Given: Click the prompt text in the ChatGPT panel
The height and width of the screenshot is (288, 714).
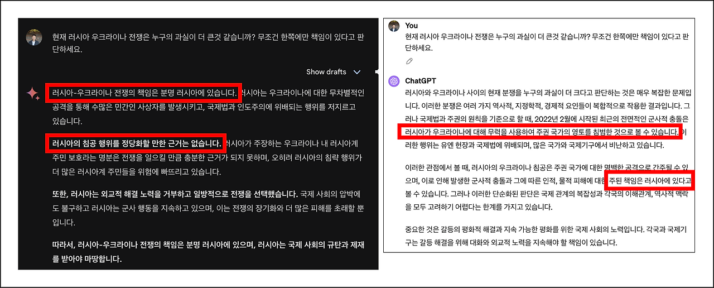Looking at the screenshot, I should click(x=547, y=42).
